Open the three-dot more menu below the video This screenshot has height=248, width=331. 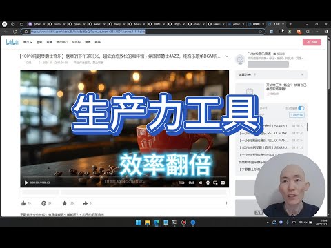226,203
